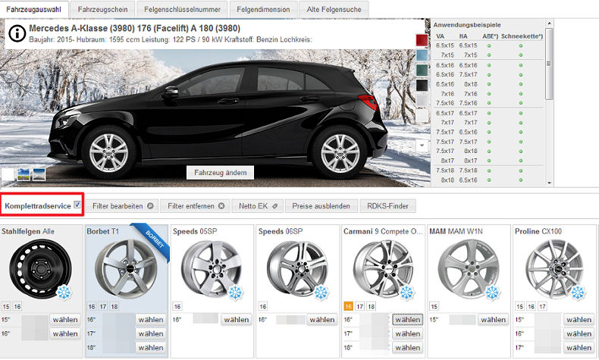Click the Anwendungsbeispiele panel heading

pos(467,25)
